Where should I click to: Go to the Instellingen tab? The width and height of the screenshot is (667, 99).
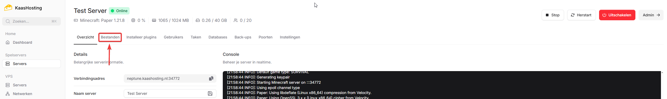(290, 37)
